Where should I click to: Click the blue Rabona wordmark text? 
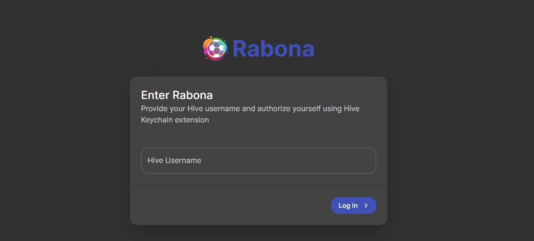pyautogui.click(x=273, y=49)
